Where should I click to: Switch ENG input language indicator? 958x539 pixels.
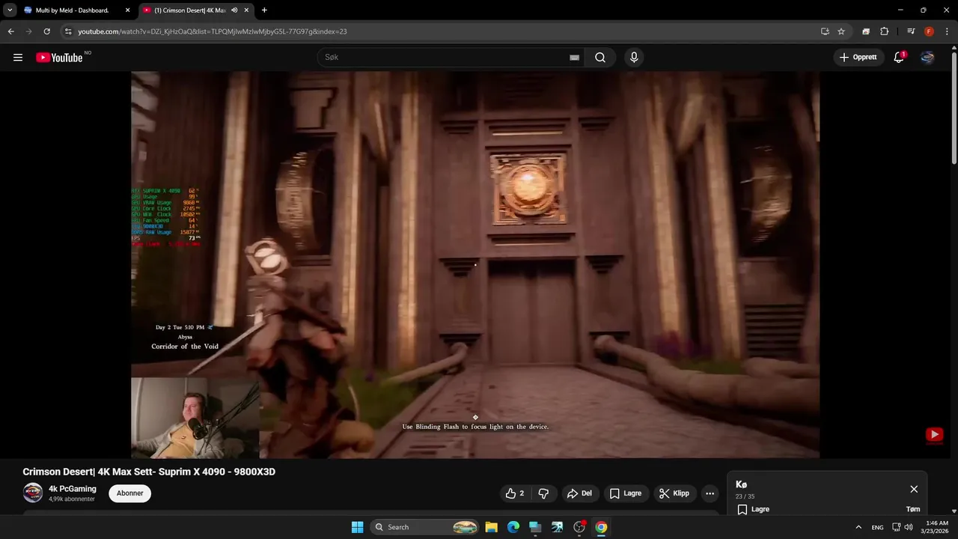[x=877, y=527]
